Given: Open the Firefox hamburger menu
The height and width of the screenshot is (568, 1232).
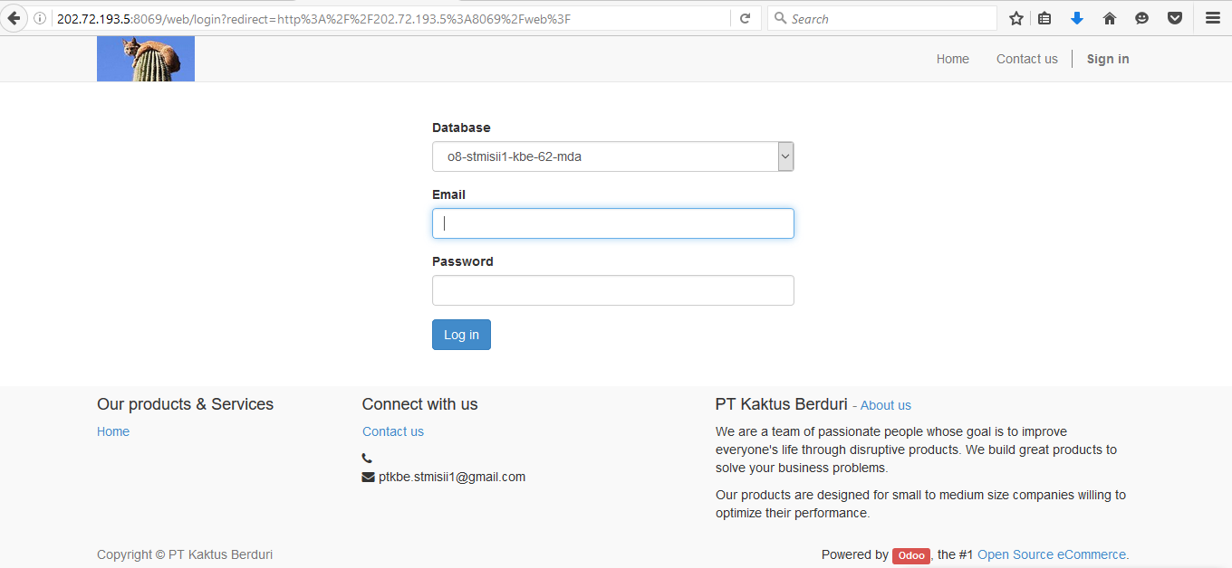Looking at the screenshot, I should coord(1213,18).
